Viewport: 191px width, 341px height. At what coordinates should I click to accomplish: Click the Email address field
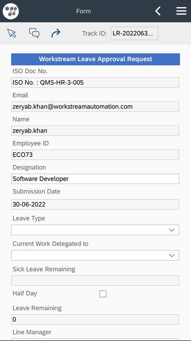point(95,107)
